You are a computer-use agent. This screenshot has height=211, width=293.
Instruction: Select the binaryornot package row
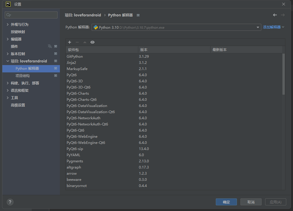pos(174,186)
